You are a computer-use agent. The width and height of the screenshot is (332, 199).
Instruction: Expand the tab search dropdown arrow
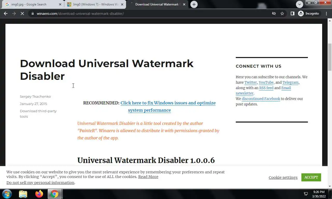click(300, 4)
